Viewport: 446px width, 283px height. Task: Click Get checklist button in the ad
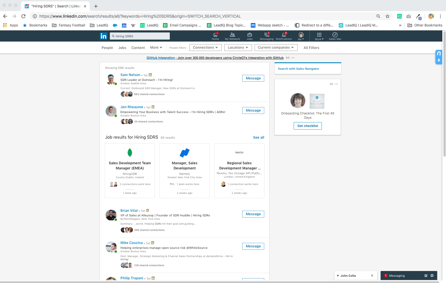308,126
